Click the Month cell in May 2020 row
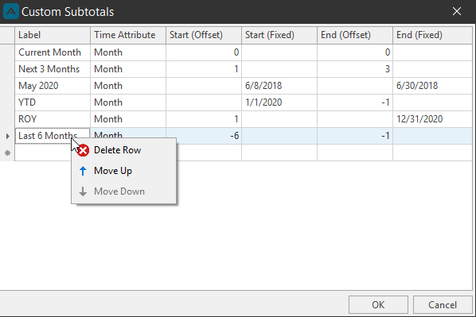The height and width of the screenshot is (317, 476). tap(128, 86)
